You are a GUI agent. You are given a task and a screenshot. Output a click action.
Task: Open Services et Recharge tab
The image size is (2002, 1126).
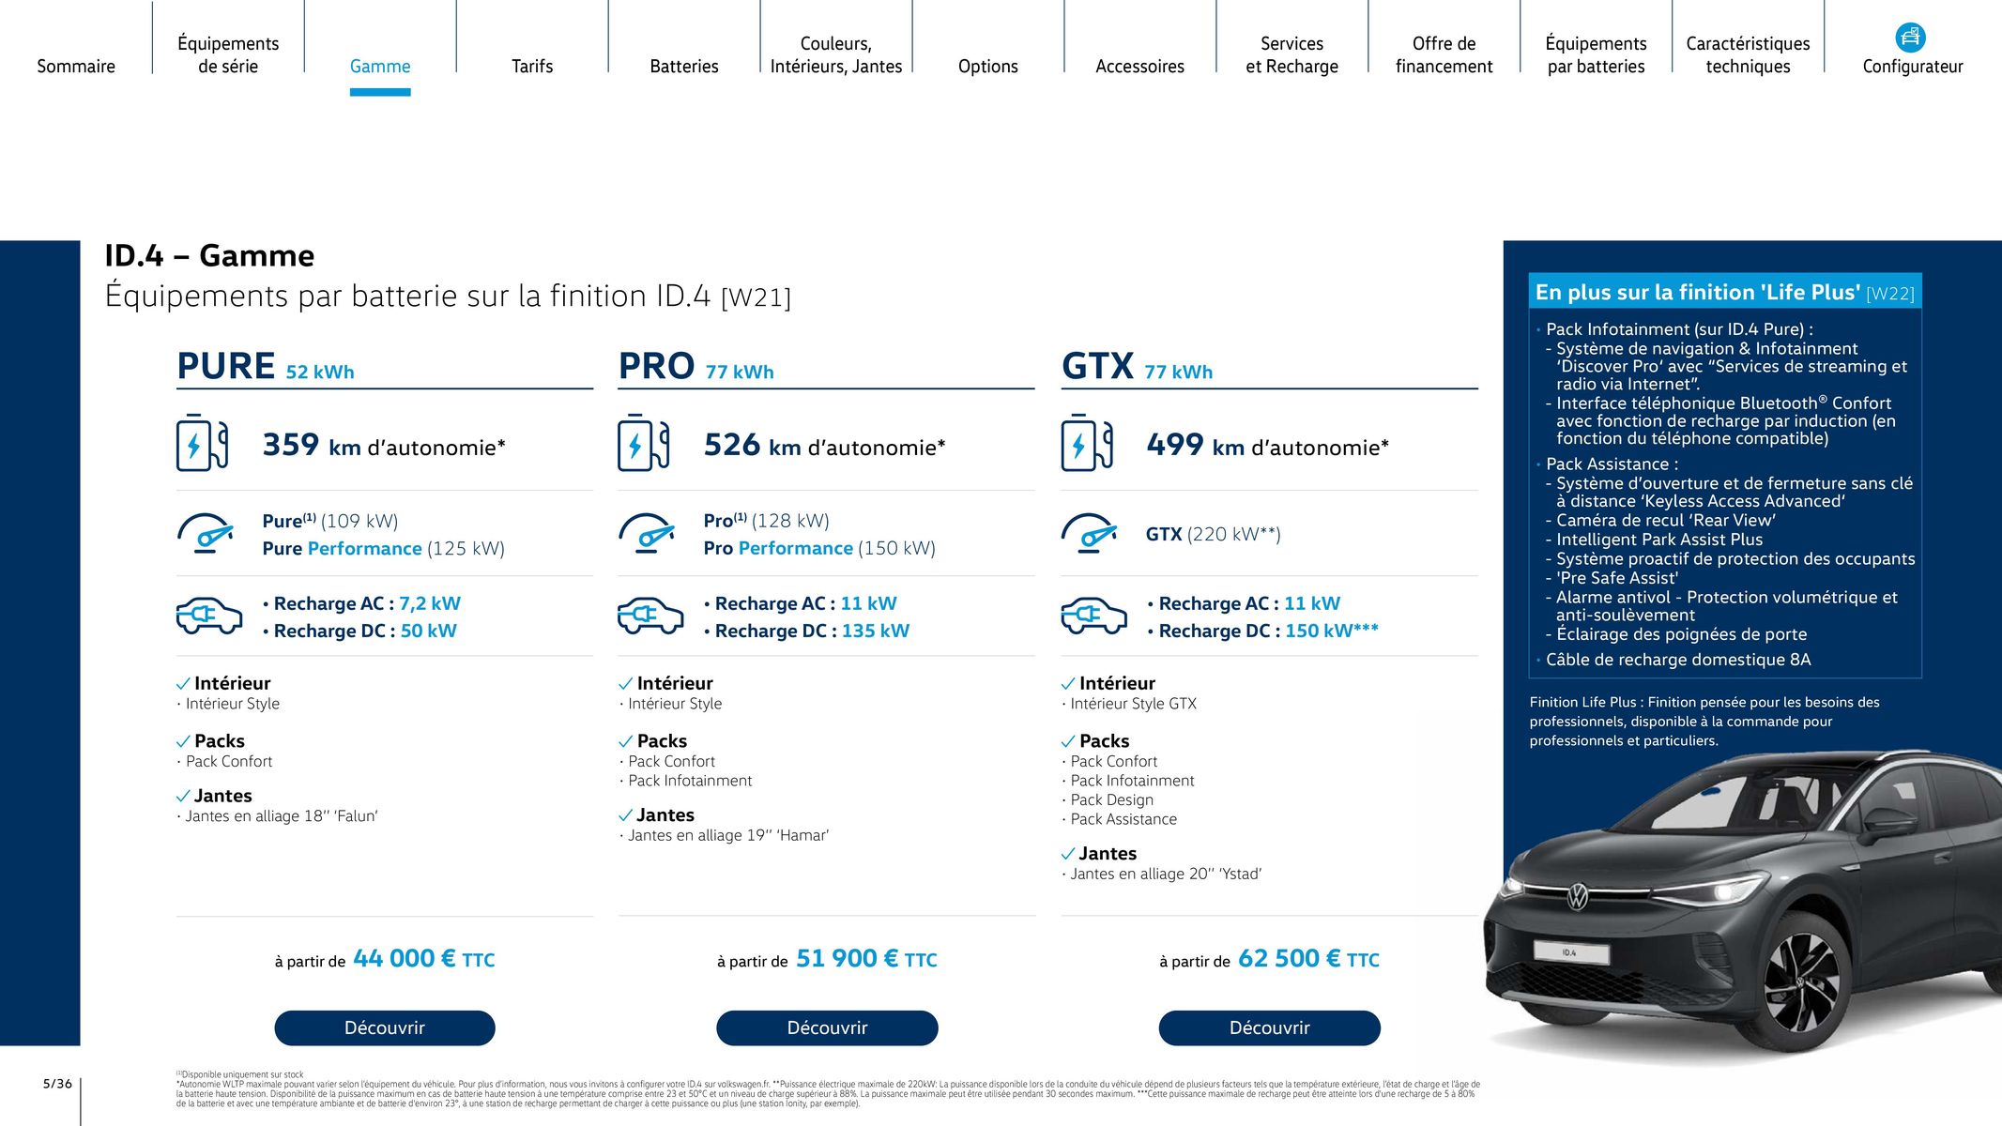1292,55
